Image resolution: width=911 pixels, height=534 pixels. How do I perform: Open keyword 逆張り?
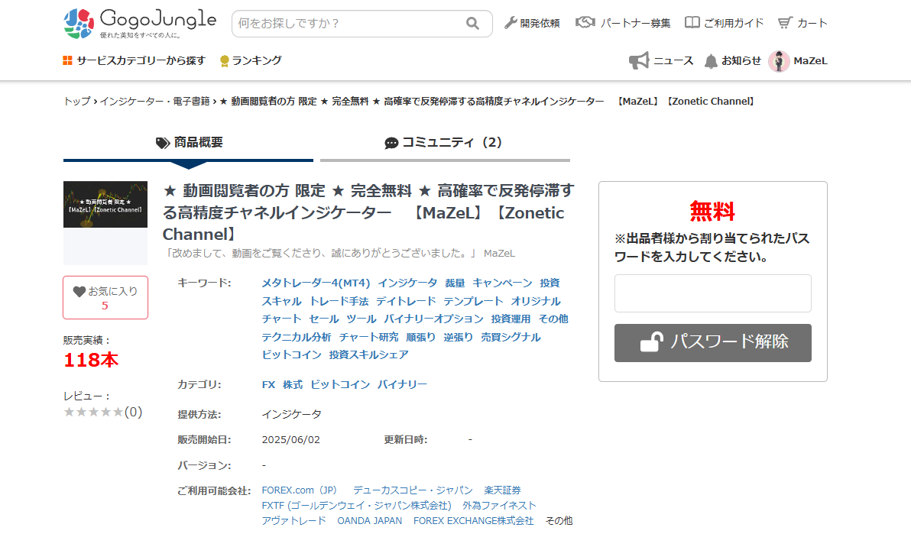[x=458, y=337]
